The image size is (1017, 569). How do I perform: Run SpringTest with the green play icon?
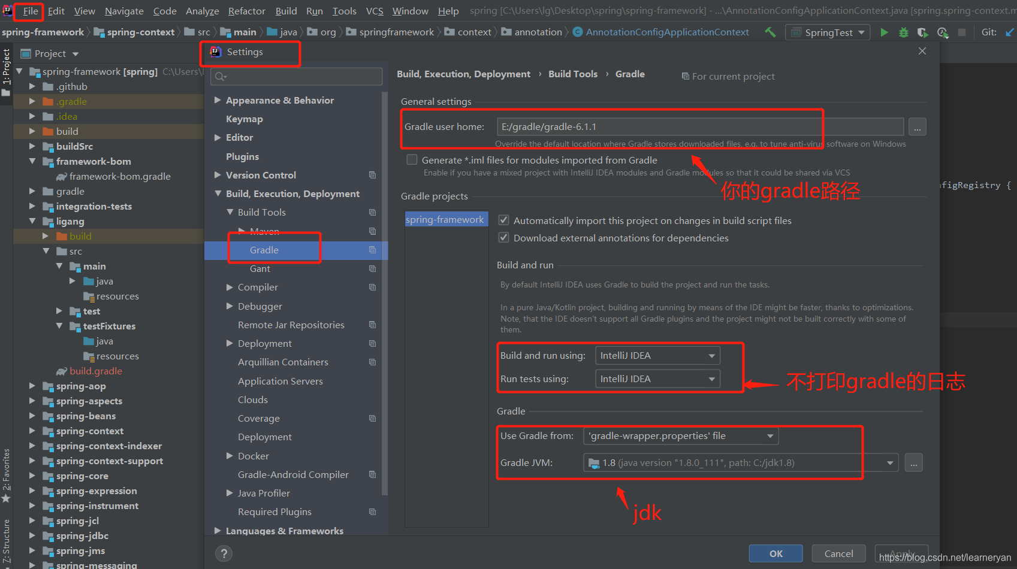(x=884, y=32)
